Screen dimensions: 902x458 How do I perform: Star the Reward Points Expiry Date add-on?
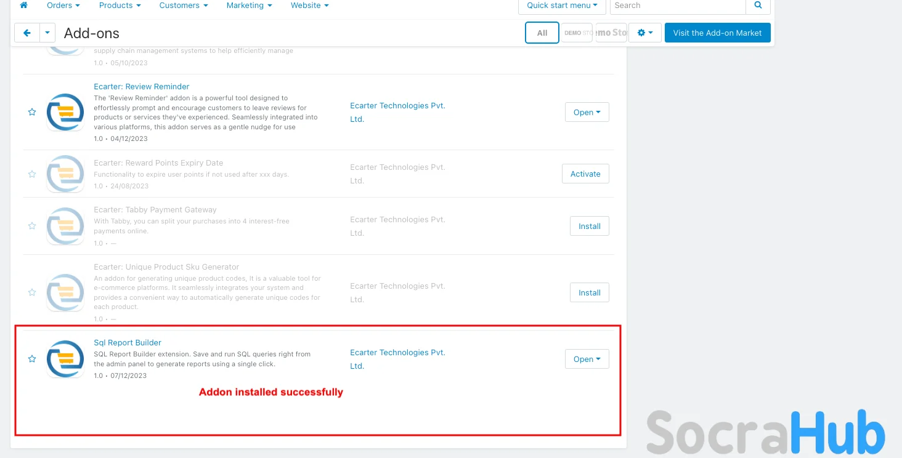point(32,174)
